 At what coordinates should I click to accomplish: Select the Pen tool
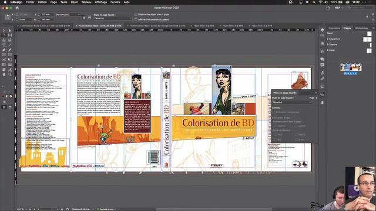(4, 50)
